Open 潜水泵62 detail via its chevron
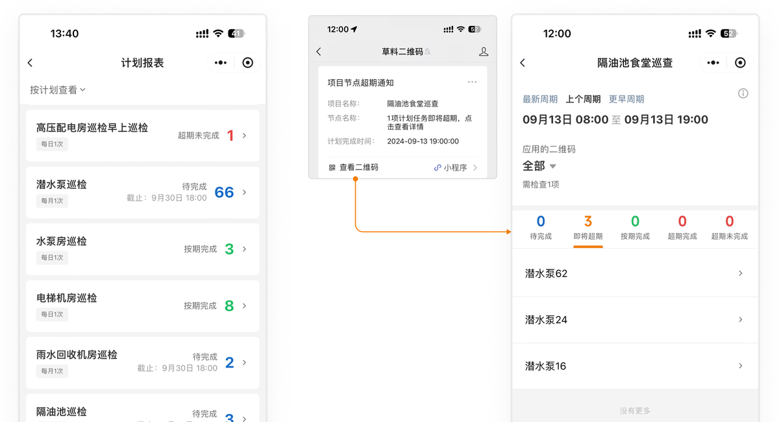 tap(740, 273)
